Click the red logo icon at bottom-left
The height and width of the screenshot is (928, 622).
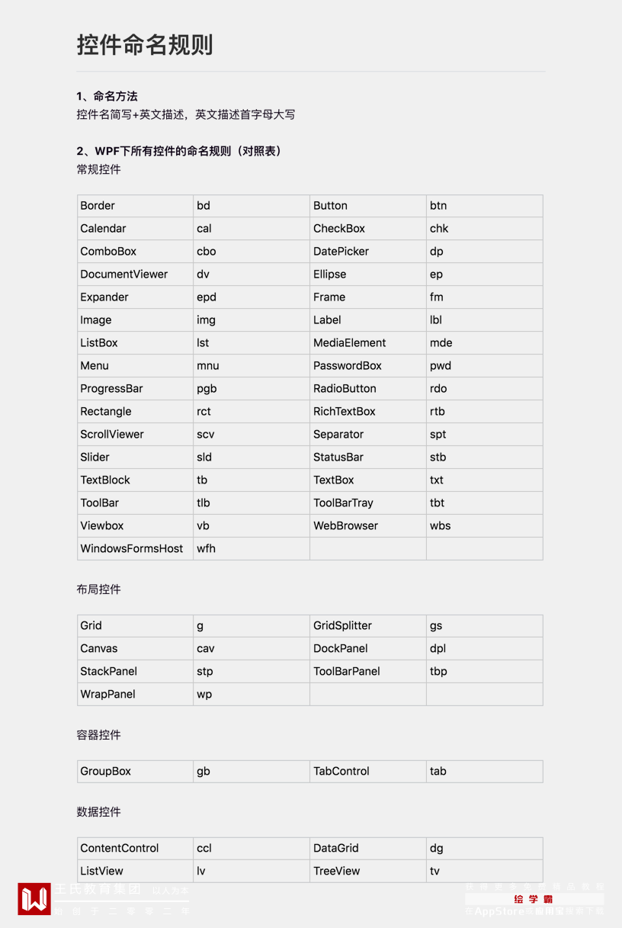point(34,899)
